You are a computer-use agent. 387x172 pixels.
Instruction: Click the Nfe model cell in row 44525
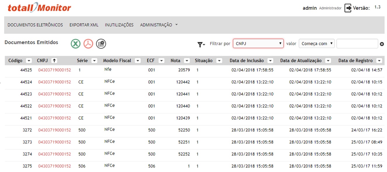pos(108,69)
